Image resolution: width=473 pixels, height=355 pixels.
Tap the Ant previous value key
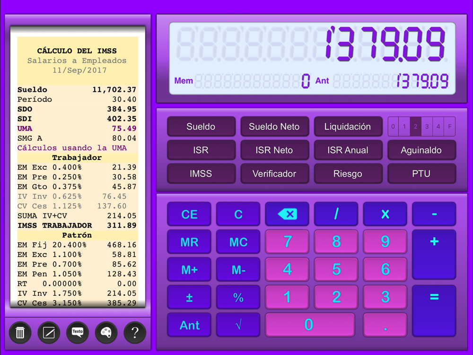(189, 325)
